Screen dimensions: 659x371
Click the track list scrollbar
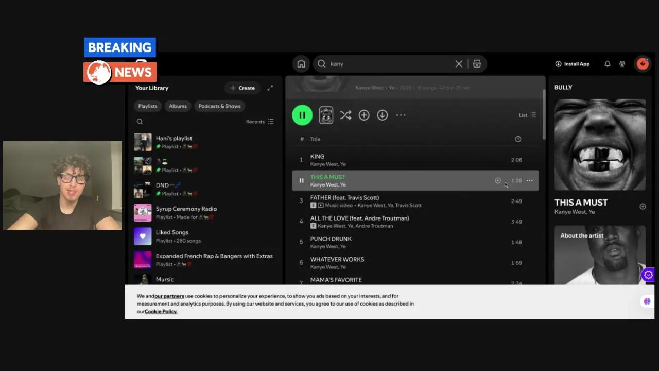point(544,114)
